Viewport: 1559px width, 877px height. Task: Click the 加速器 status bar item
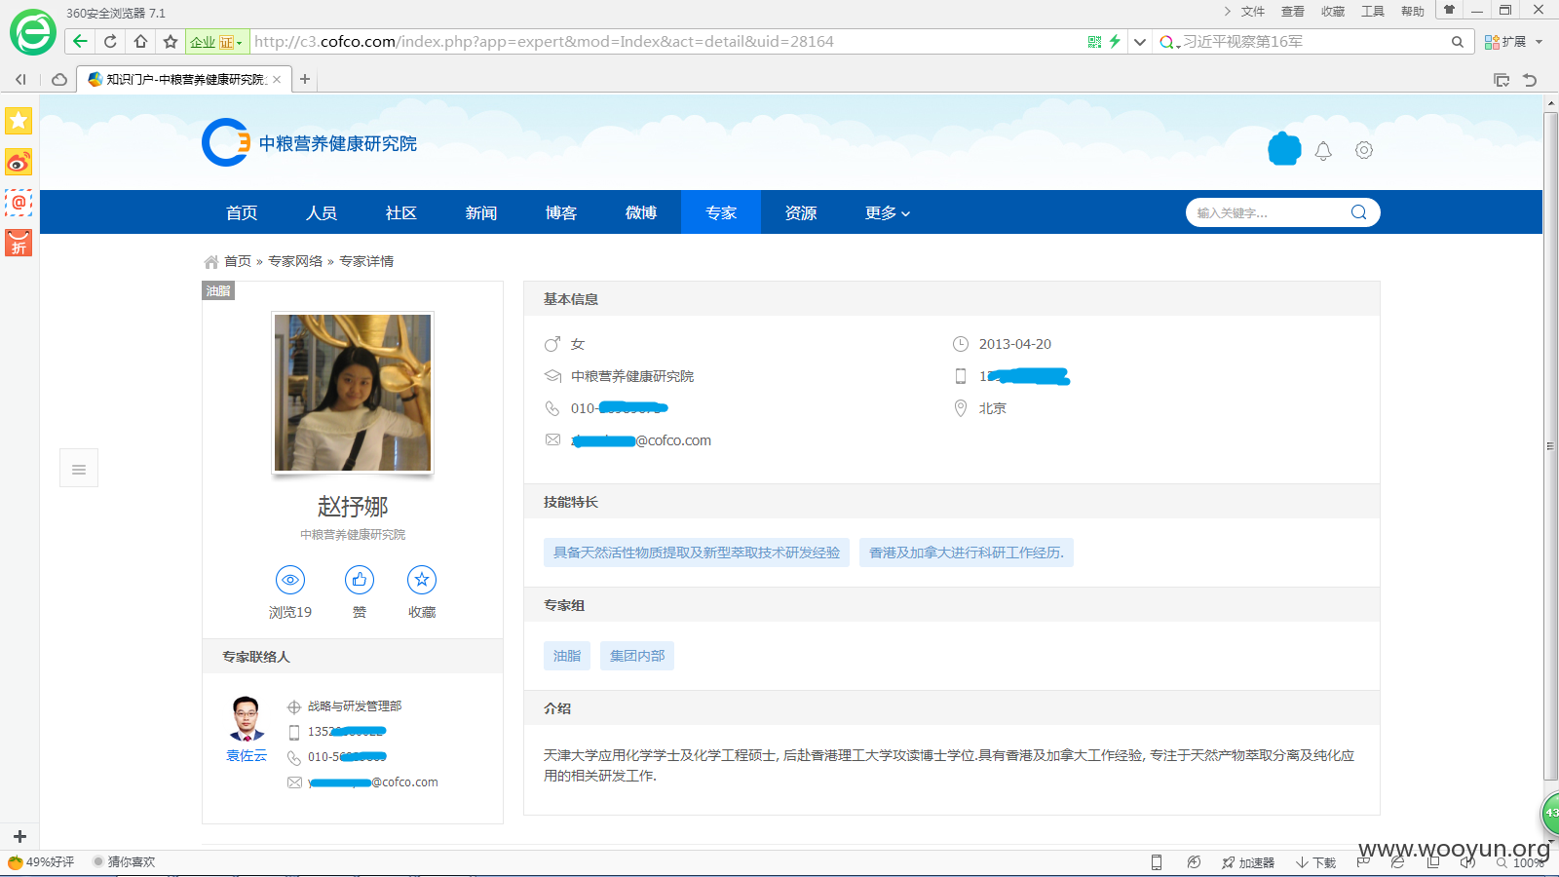click(1248, 862)
